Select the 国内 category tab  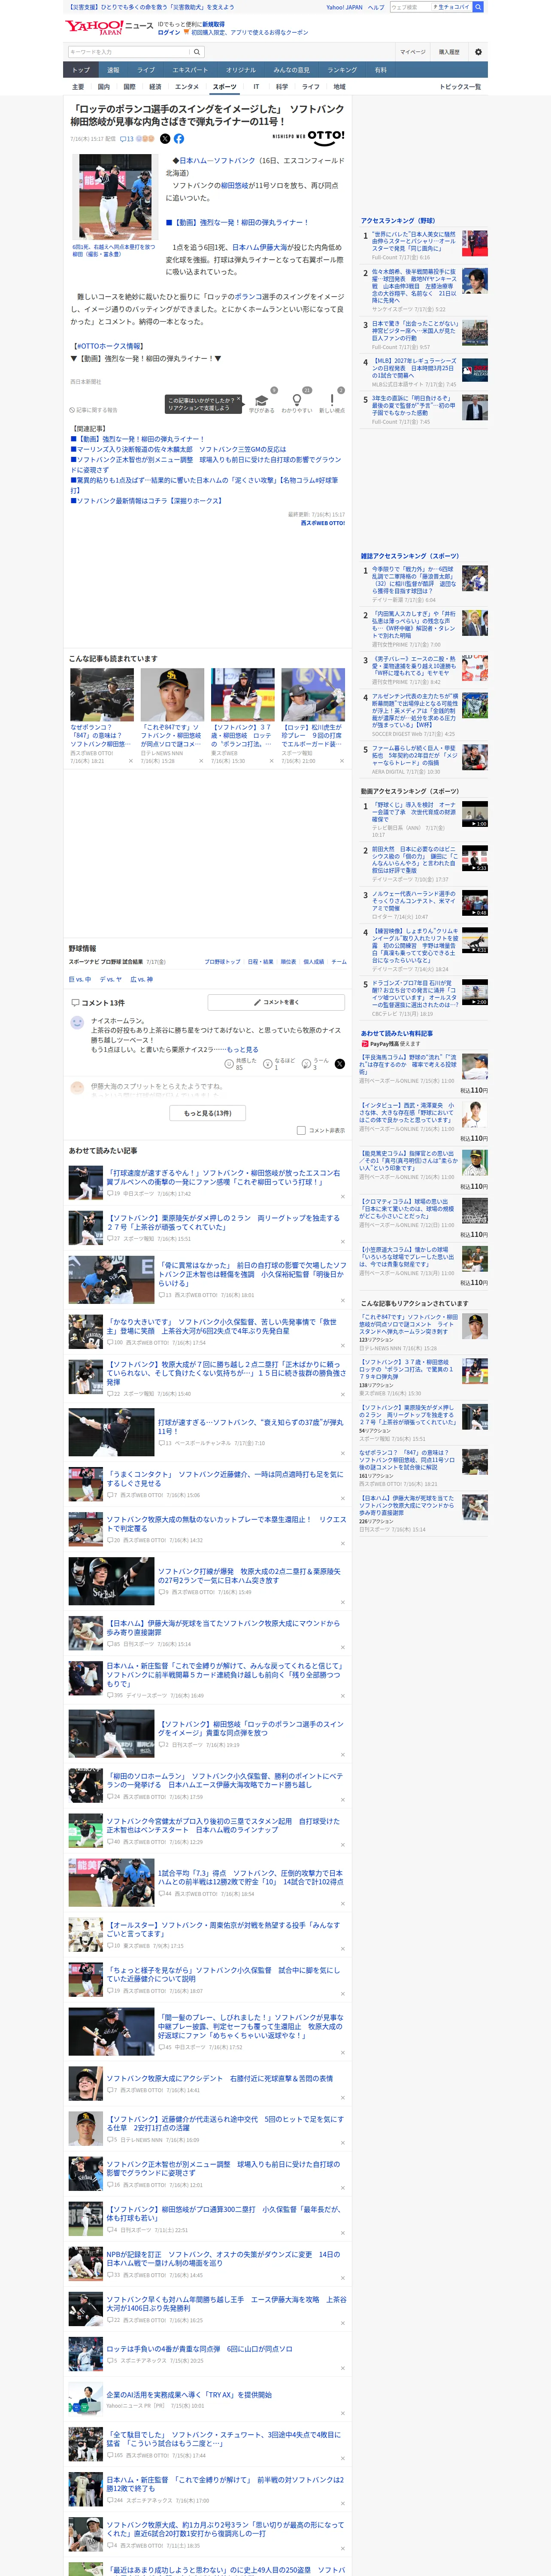click(x=104, y=87)
